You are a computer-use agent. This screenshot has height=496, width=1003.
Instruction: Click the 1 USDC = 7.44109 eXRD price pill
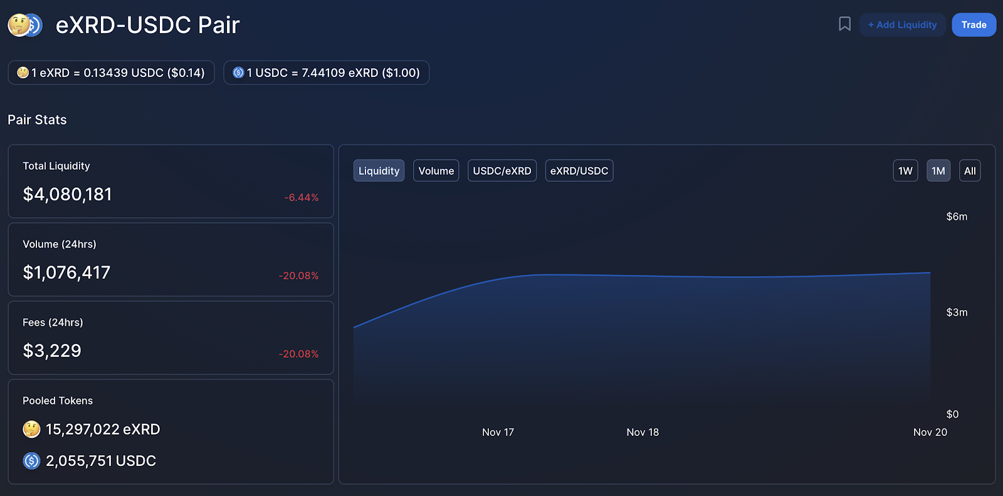click(x=326, y=73)
